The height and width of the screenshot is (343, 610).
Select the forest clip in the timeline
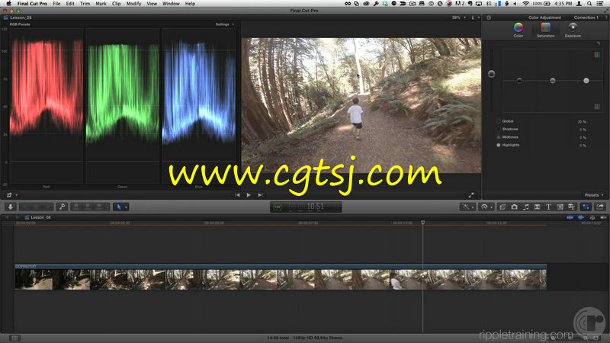[281, 277]
